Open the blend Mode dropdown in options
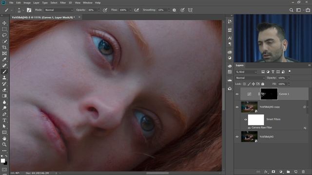This screenshot has height=175, width=312. (58, 10)
